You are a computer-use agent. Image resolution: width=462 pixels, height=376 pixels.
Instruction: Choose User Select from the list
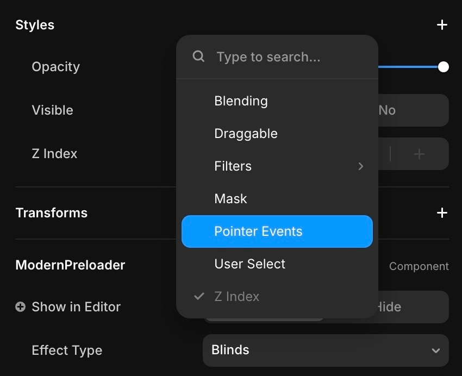[x=249, y=264]
